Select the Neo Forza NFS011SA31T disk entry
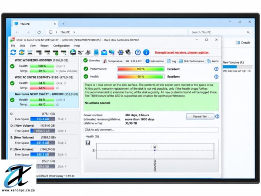 pyautogui.click(x=43, y=99)
